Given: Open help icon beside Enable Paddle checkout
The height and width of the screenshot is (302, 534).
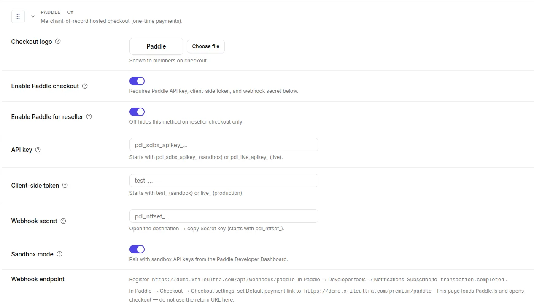Looking at the screenshot, I should 85,86.
